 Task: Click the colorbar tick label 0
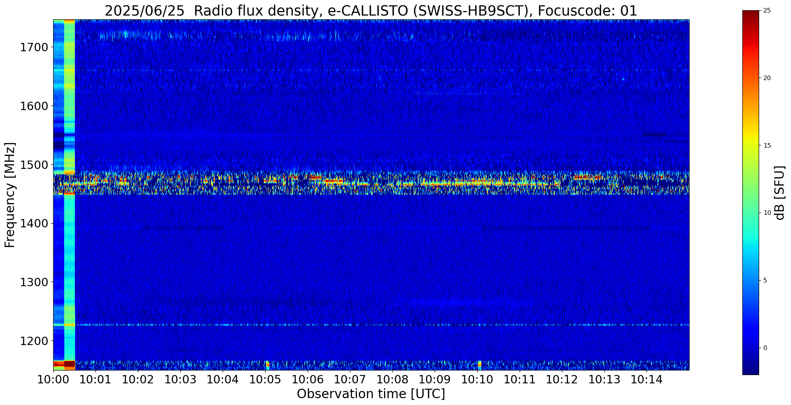[x=765, y=348]
